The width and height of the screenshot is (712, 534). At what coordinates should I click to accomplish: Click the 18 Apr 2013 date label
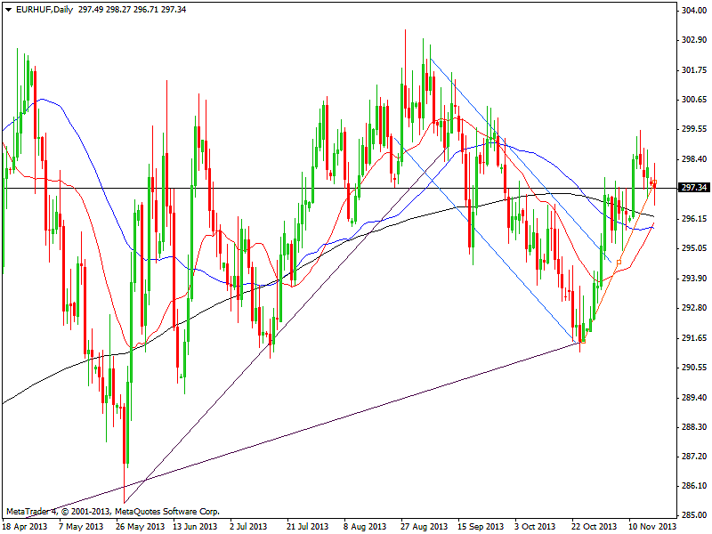pyautogui.click(x=24, y=527)
